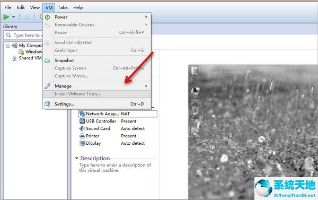Click the green Power On play button
Viewport: 318px width, 200px height.
(6, 17)
